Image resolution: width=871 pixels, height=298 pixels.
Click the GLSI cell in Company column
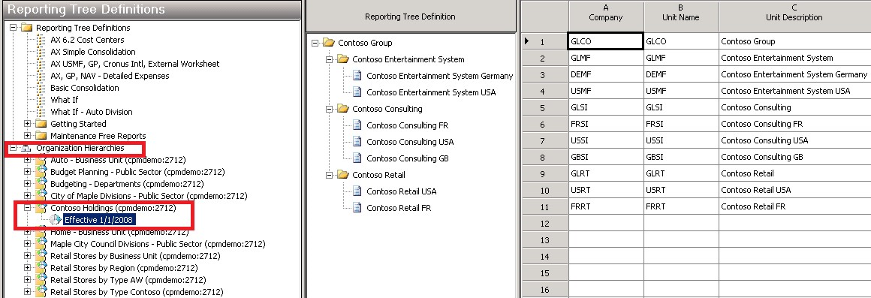tap(606, 107)
